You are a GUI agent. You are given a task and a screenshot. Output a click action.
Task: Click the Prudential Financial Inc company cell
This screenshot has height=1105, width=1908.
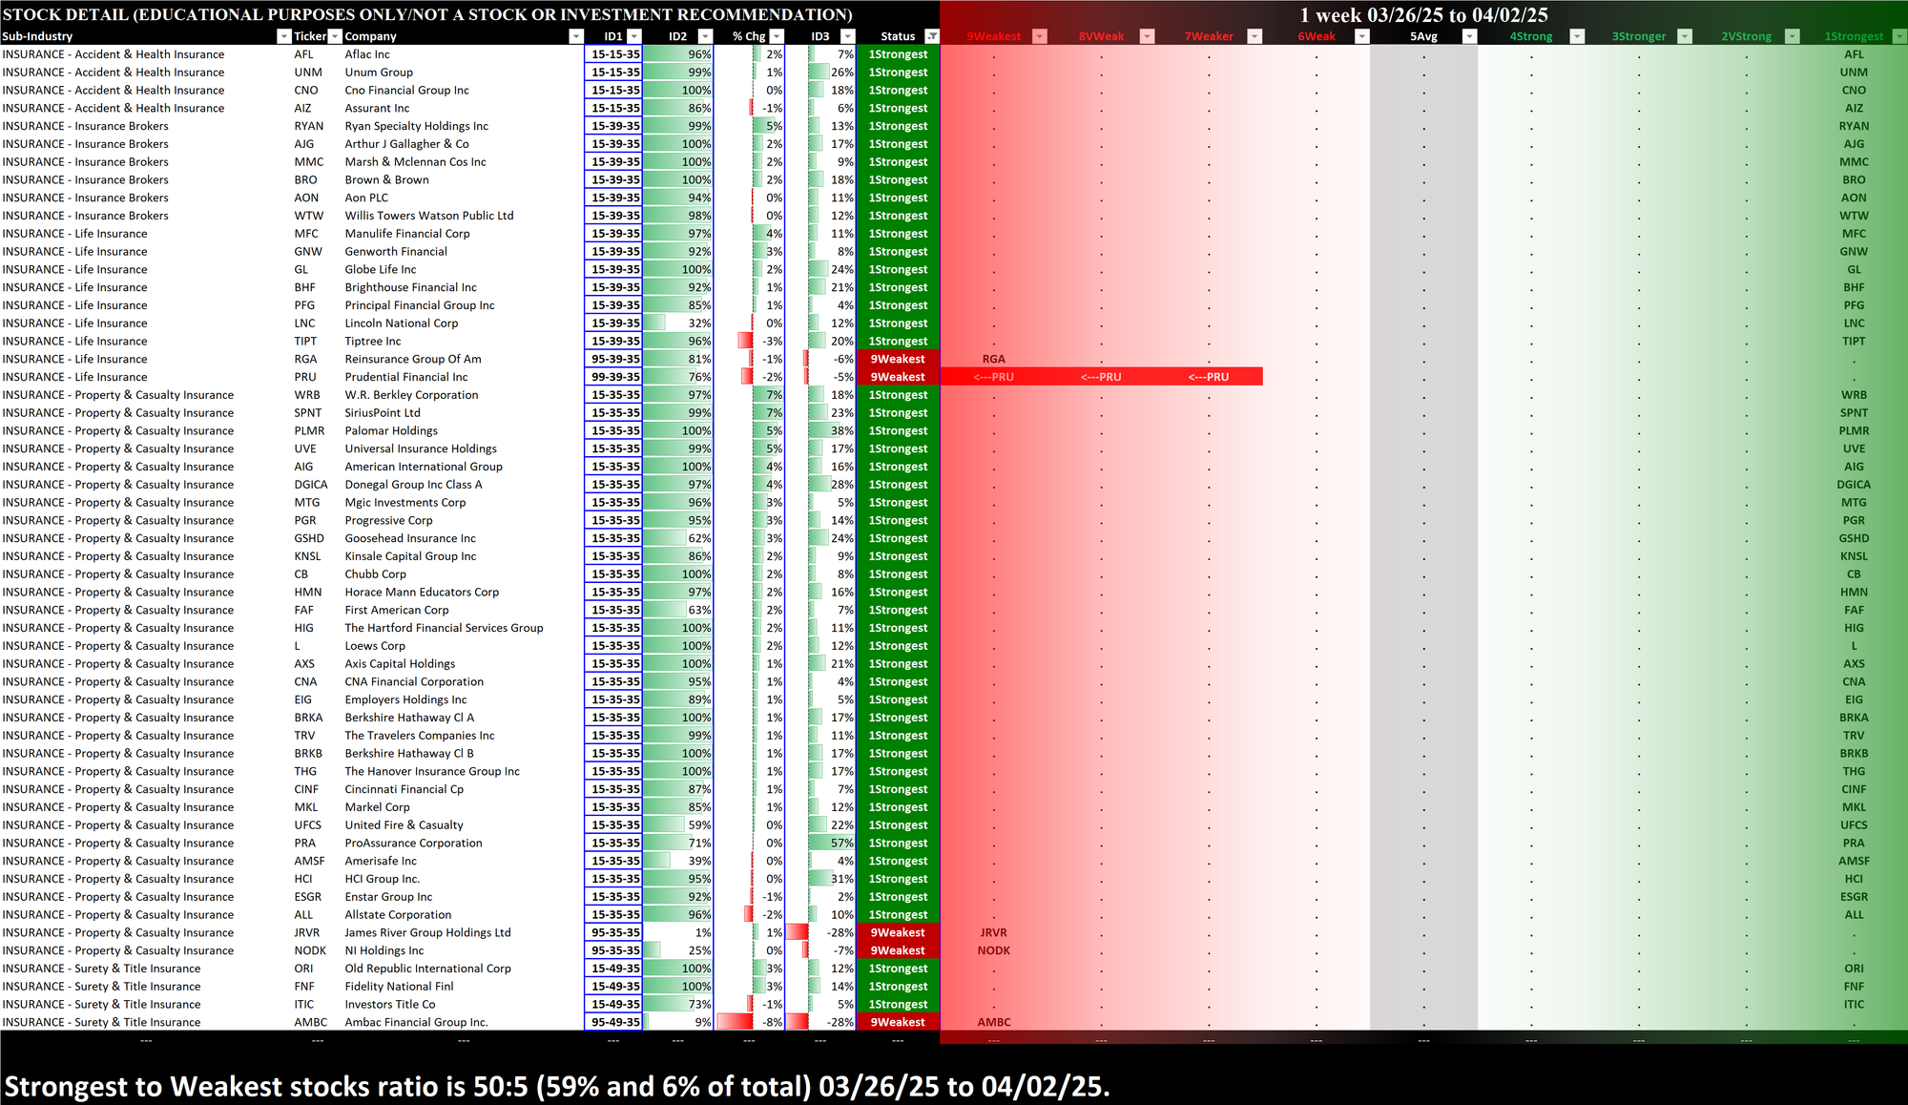click(406, 377)
